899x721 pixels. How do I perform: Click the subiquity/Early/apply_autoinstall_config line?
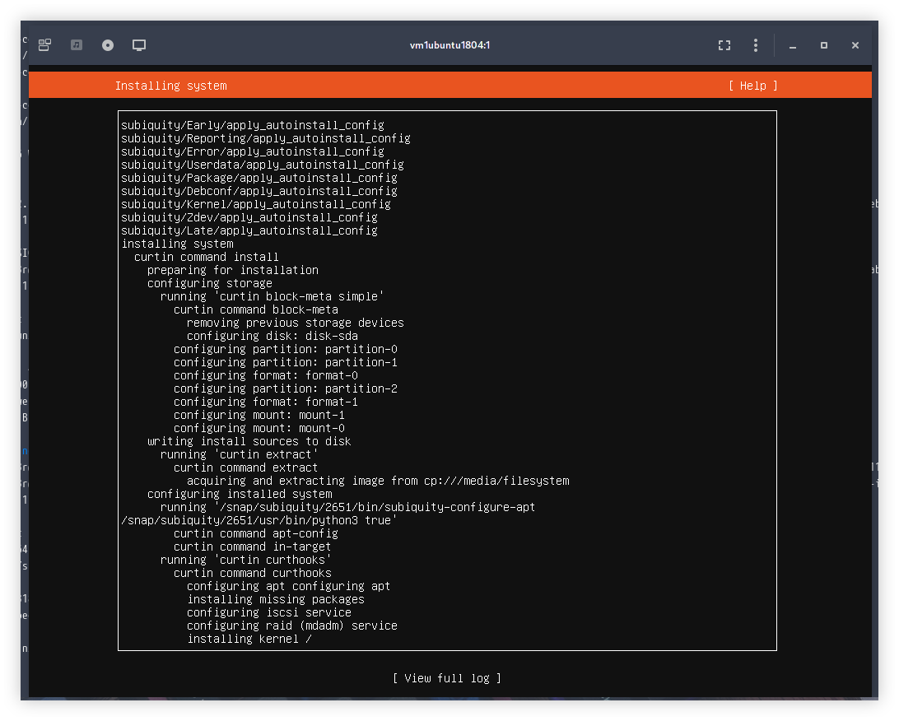click(x=252, y=125)
